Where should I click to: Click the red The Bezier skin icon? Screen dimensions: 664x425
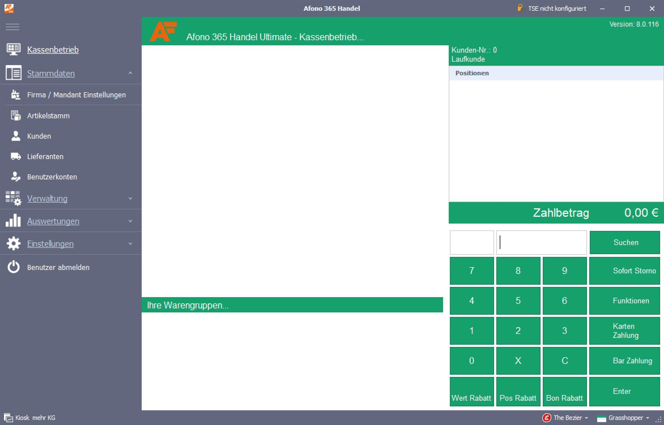[546, 418]
